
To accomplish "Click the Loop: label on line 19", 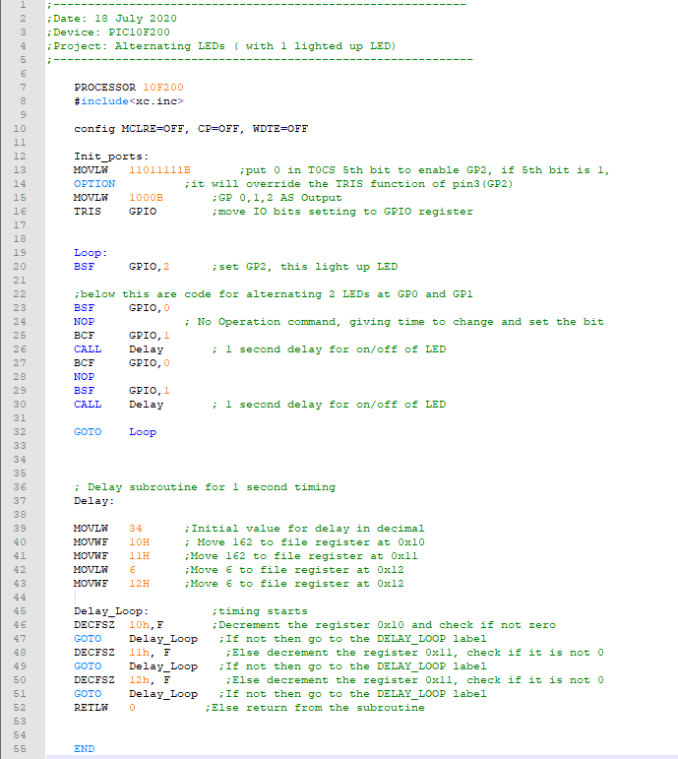I will 91,253.
